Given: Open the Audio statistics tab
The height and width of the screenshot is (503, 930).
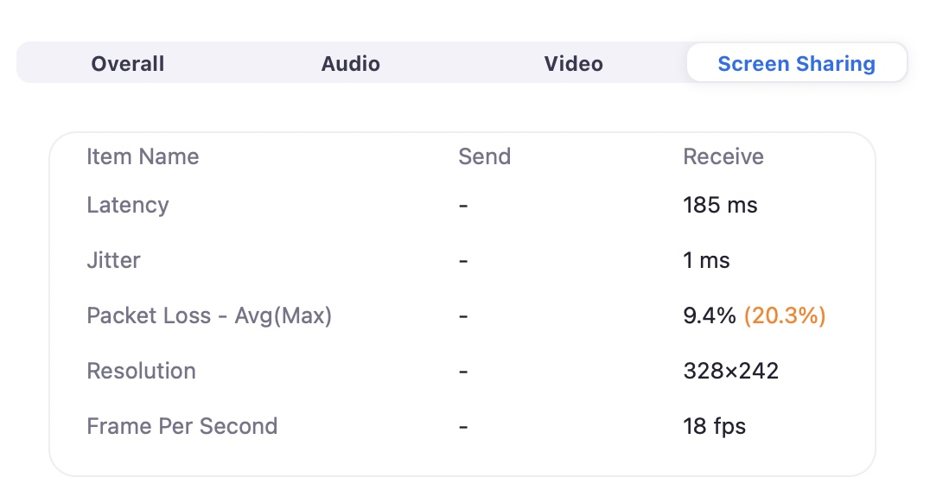Looking at the screenshot, I should click(x=351, y=63).
